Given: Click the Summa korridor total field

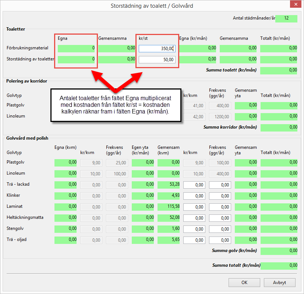Looking at the screenshot, I should (x=279, y=127).
